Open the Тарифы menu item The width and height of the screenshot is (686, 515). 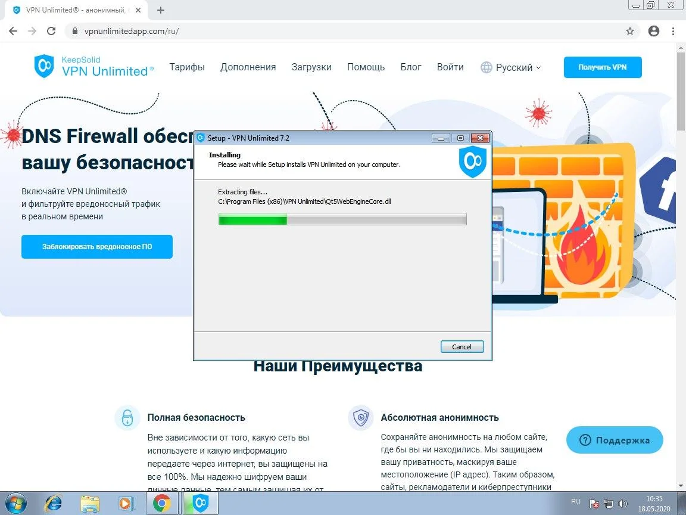[187, 67]
